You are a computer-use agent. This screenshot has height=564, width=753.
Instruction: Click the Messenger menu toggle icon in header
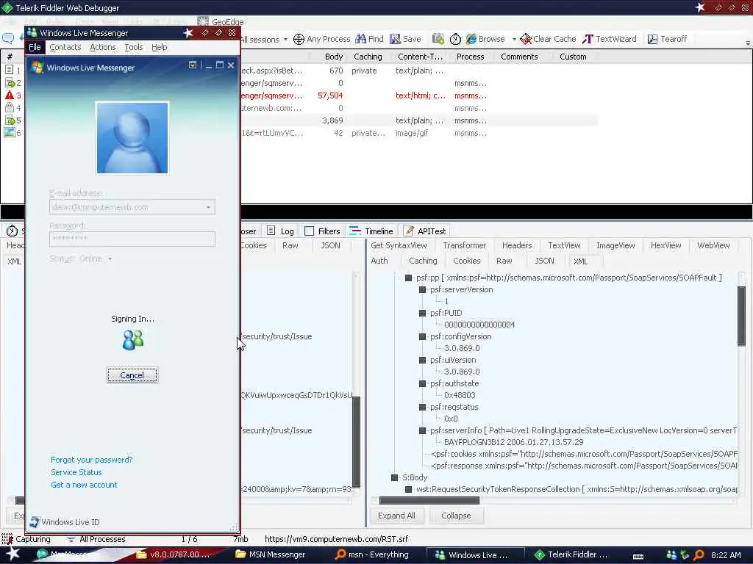click(193, 65)
